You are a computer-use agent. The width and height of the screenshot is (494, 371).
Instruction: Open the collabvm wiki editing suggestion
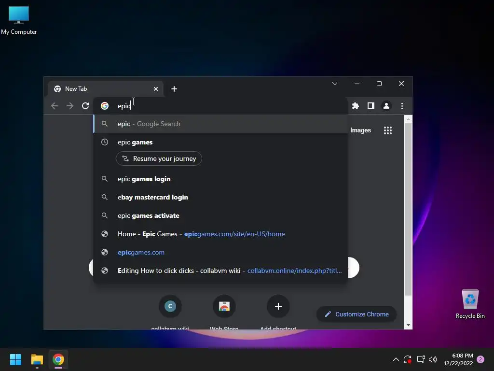pyautogui.click(x=220, y=271)
